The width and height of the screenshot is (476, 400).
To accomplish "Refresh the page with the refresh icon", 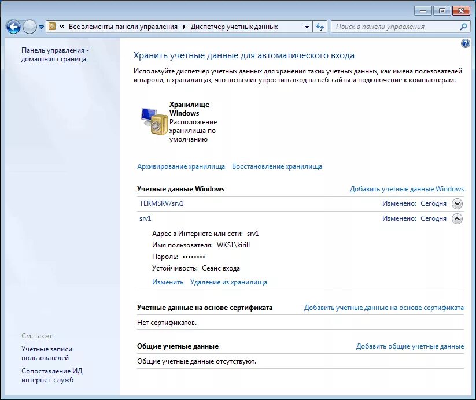I will click(320, 27).
